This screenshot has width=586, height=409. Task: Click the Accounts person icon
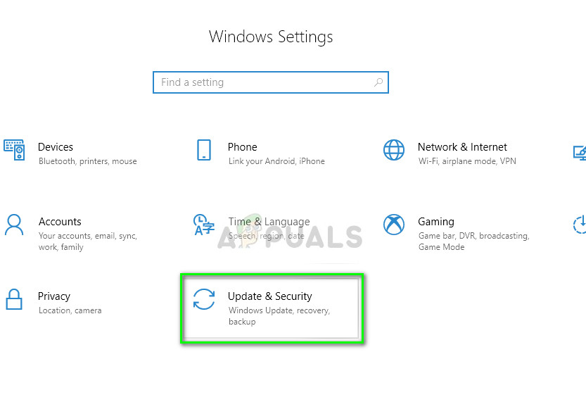click(14, 225)
